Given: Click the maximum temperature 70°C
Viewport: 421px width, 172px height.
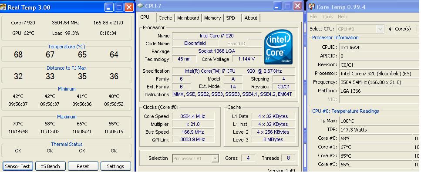Looking at the screenshot, I should coord(18,124).
